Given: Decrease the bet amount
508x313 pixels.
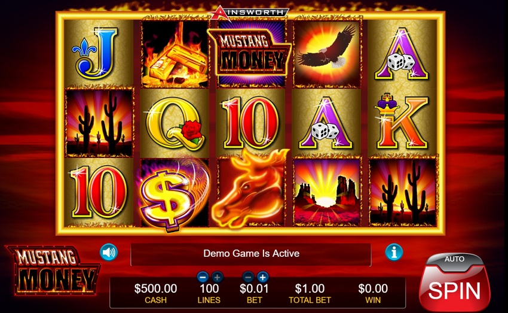Looking at the screenshot, I should [248, 277].
